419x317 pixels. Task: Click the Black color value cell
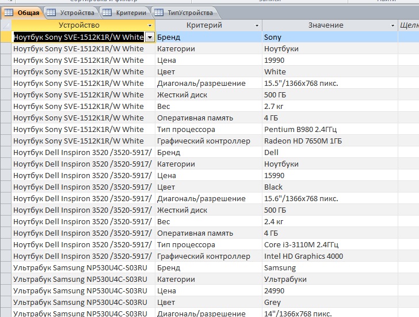click(x=330, y=187)
